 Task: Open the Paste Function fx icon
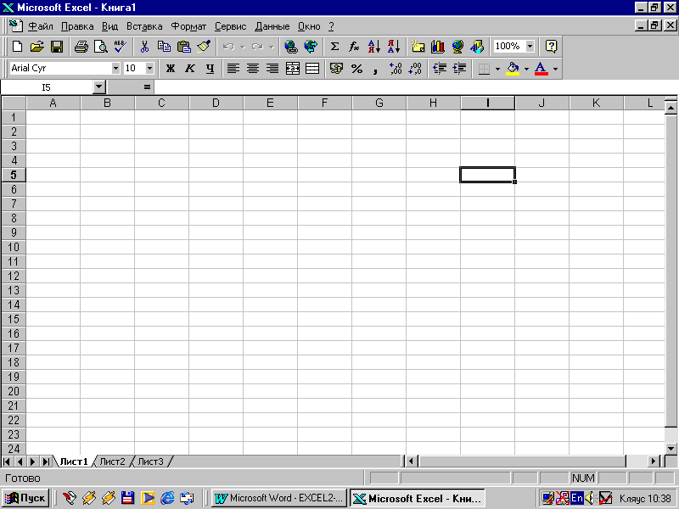pyautogui.click(x=354, y=47)
